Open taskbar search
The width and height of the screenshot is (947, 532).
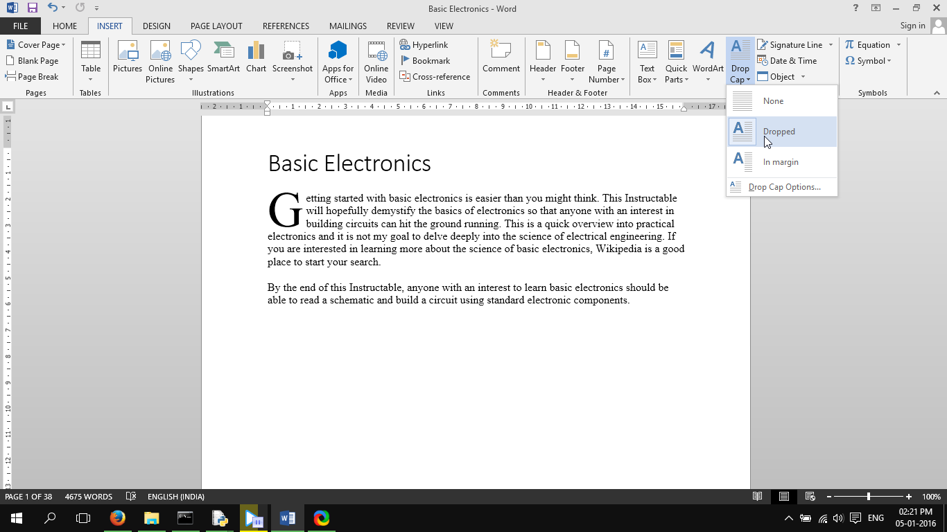50,517
